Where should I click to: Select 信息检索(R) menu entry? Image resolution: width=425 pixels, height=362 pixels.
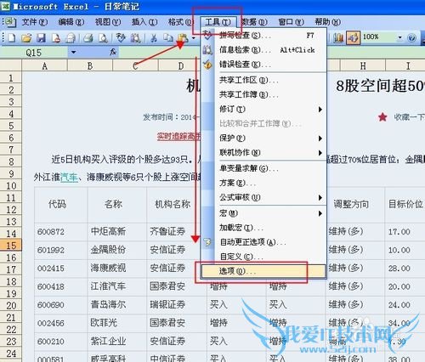pos(263,50)
